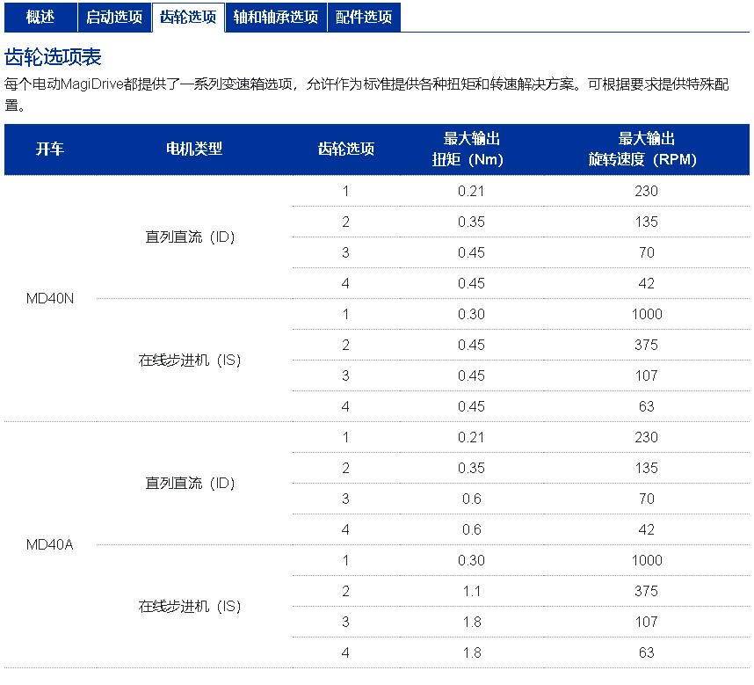Click 0.45 torque in the 42 RPM row
This screenshot has width=754, height=685.
click(x=471, y=283)
